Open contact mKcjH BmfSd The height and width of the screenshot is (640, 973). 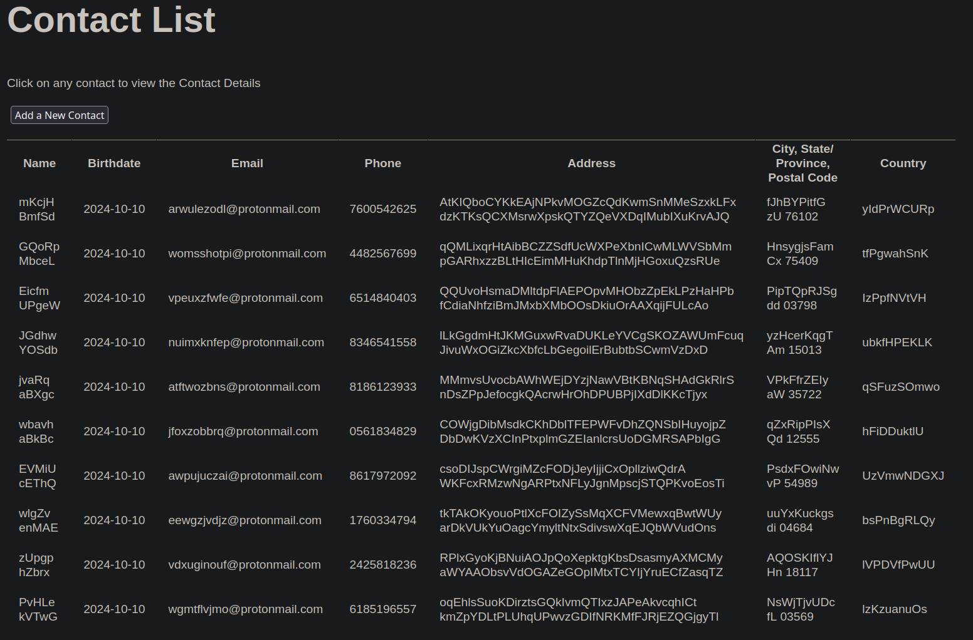point(37,209)
